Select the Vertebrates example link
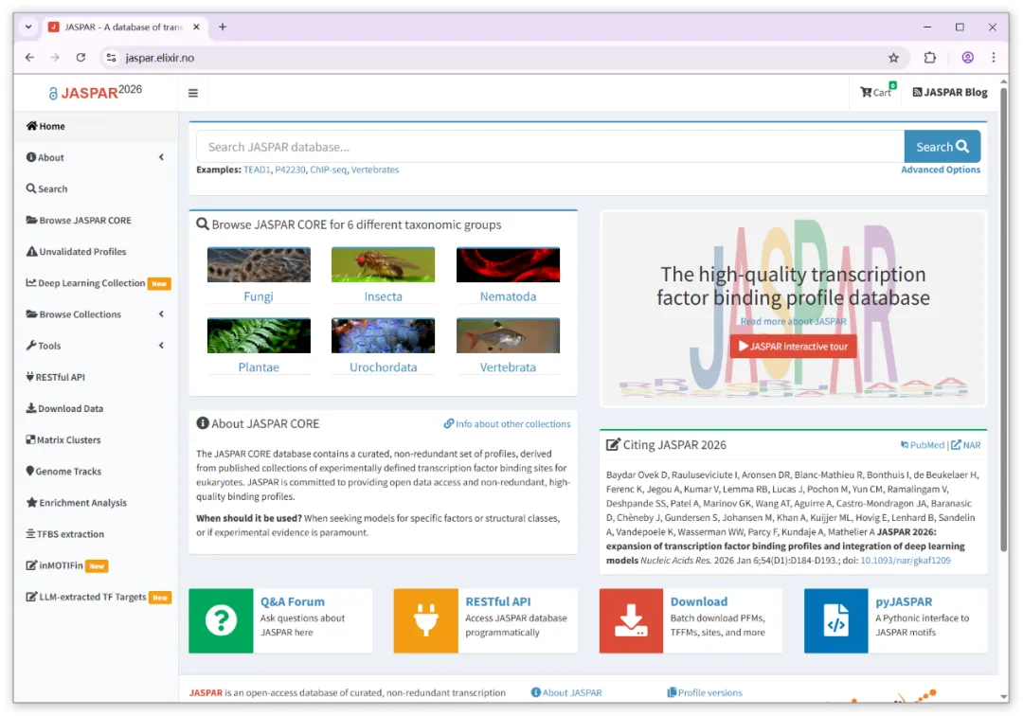Screen dimensions: 1023x716 375,170
